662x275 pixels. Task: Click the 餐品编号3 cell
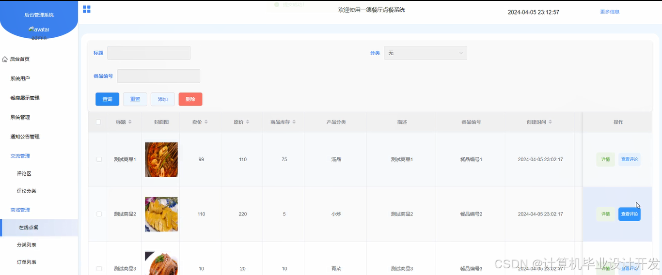click(471, 268)
